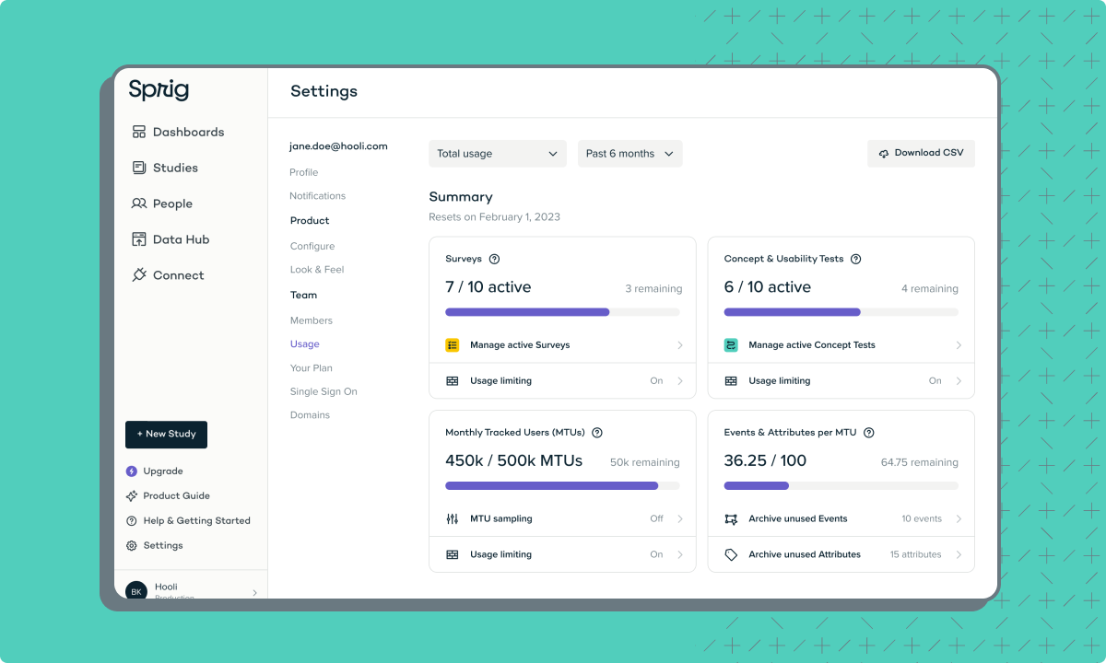Click the Upgrade lightning bolt icon
Screen dimensions: 1106x663
(x=132, y=471)
